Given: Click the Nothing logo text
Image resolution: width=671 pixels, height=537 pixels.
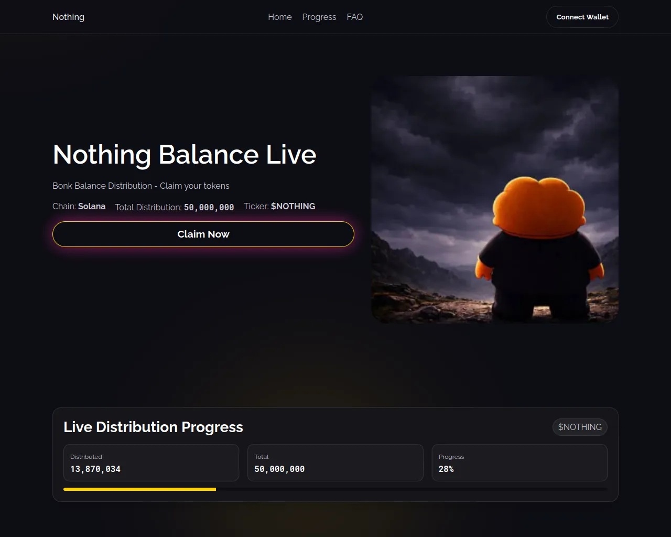Looking at the screenshot, I should click(68, 17).
